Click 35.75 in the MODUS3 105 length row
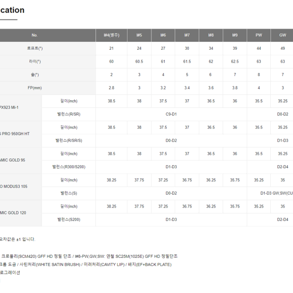Viewport: 293px width, 293px height. [235, 180]
